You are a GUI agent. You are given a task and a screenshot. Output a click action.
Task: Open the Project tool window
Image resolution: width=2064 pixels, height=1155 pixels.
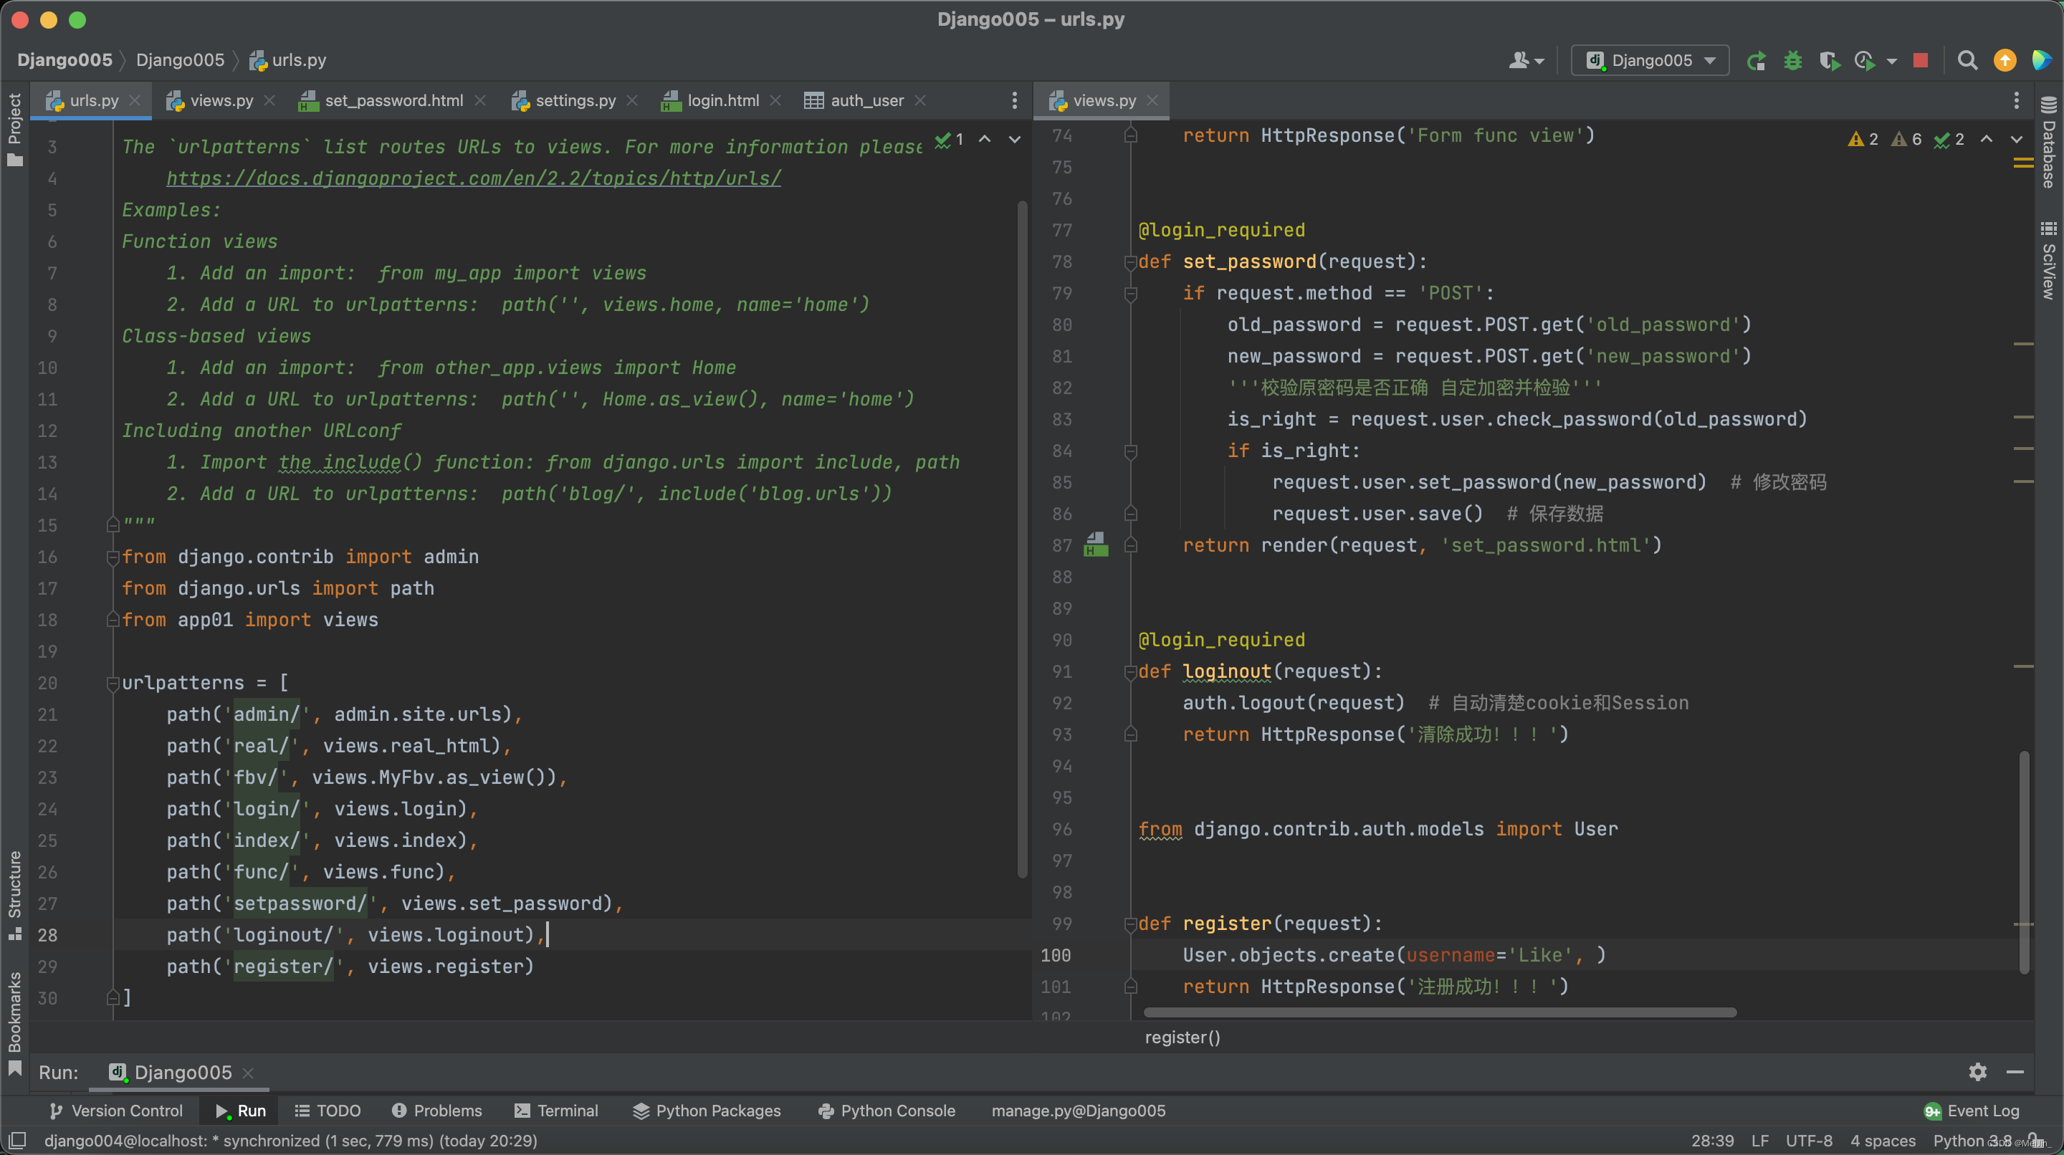[14, 128]
